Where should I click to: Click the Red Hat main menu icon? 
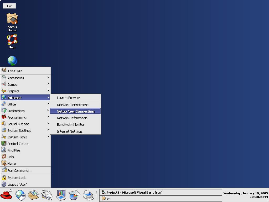click(x=6, y=195)
